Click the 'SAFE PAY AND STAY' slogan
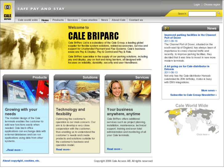The width and height of the screenshot is (224, 168). point(41,9)
